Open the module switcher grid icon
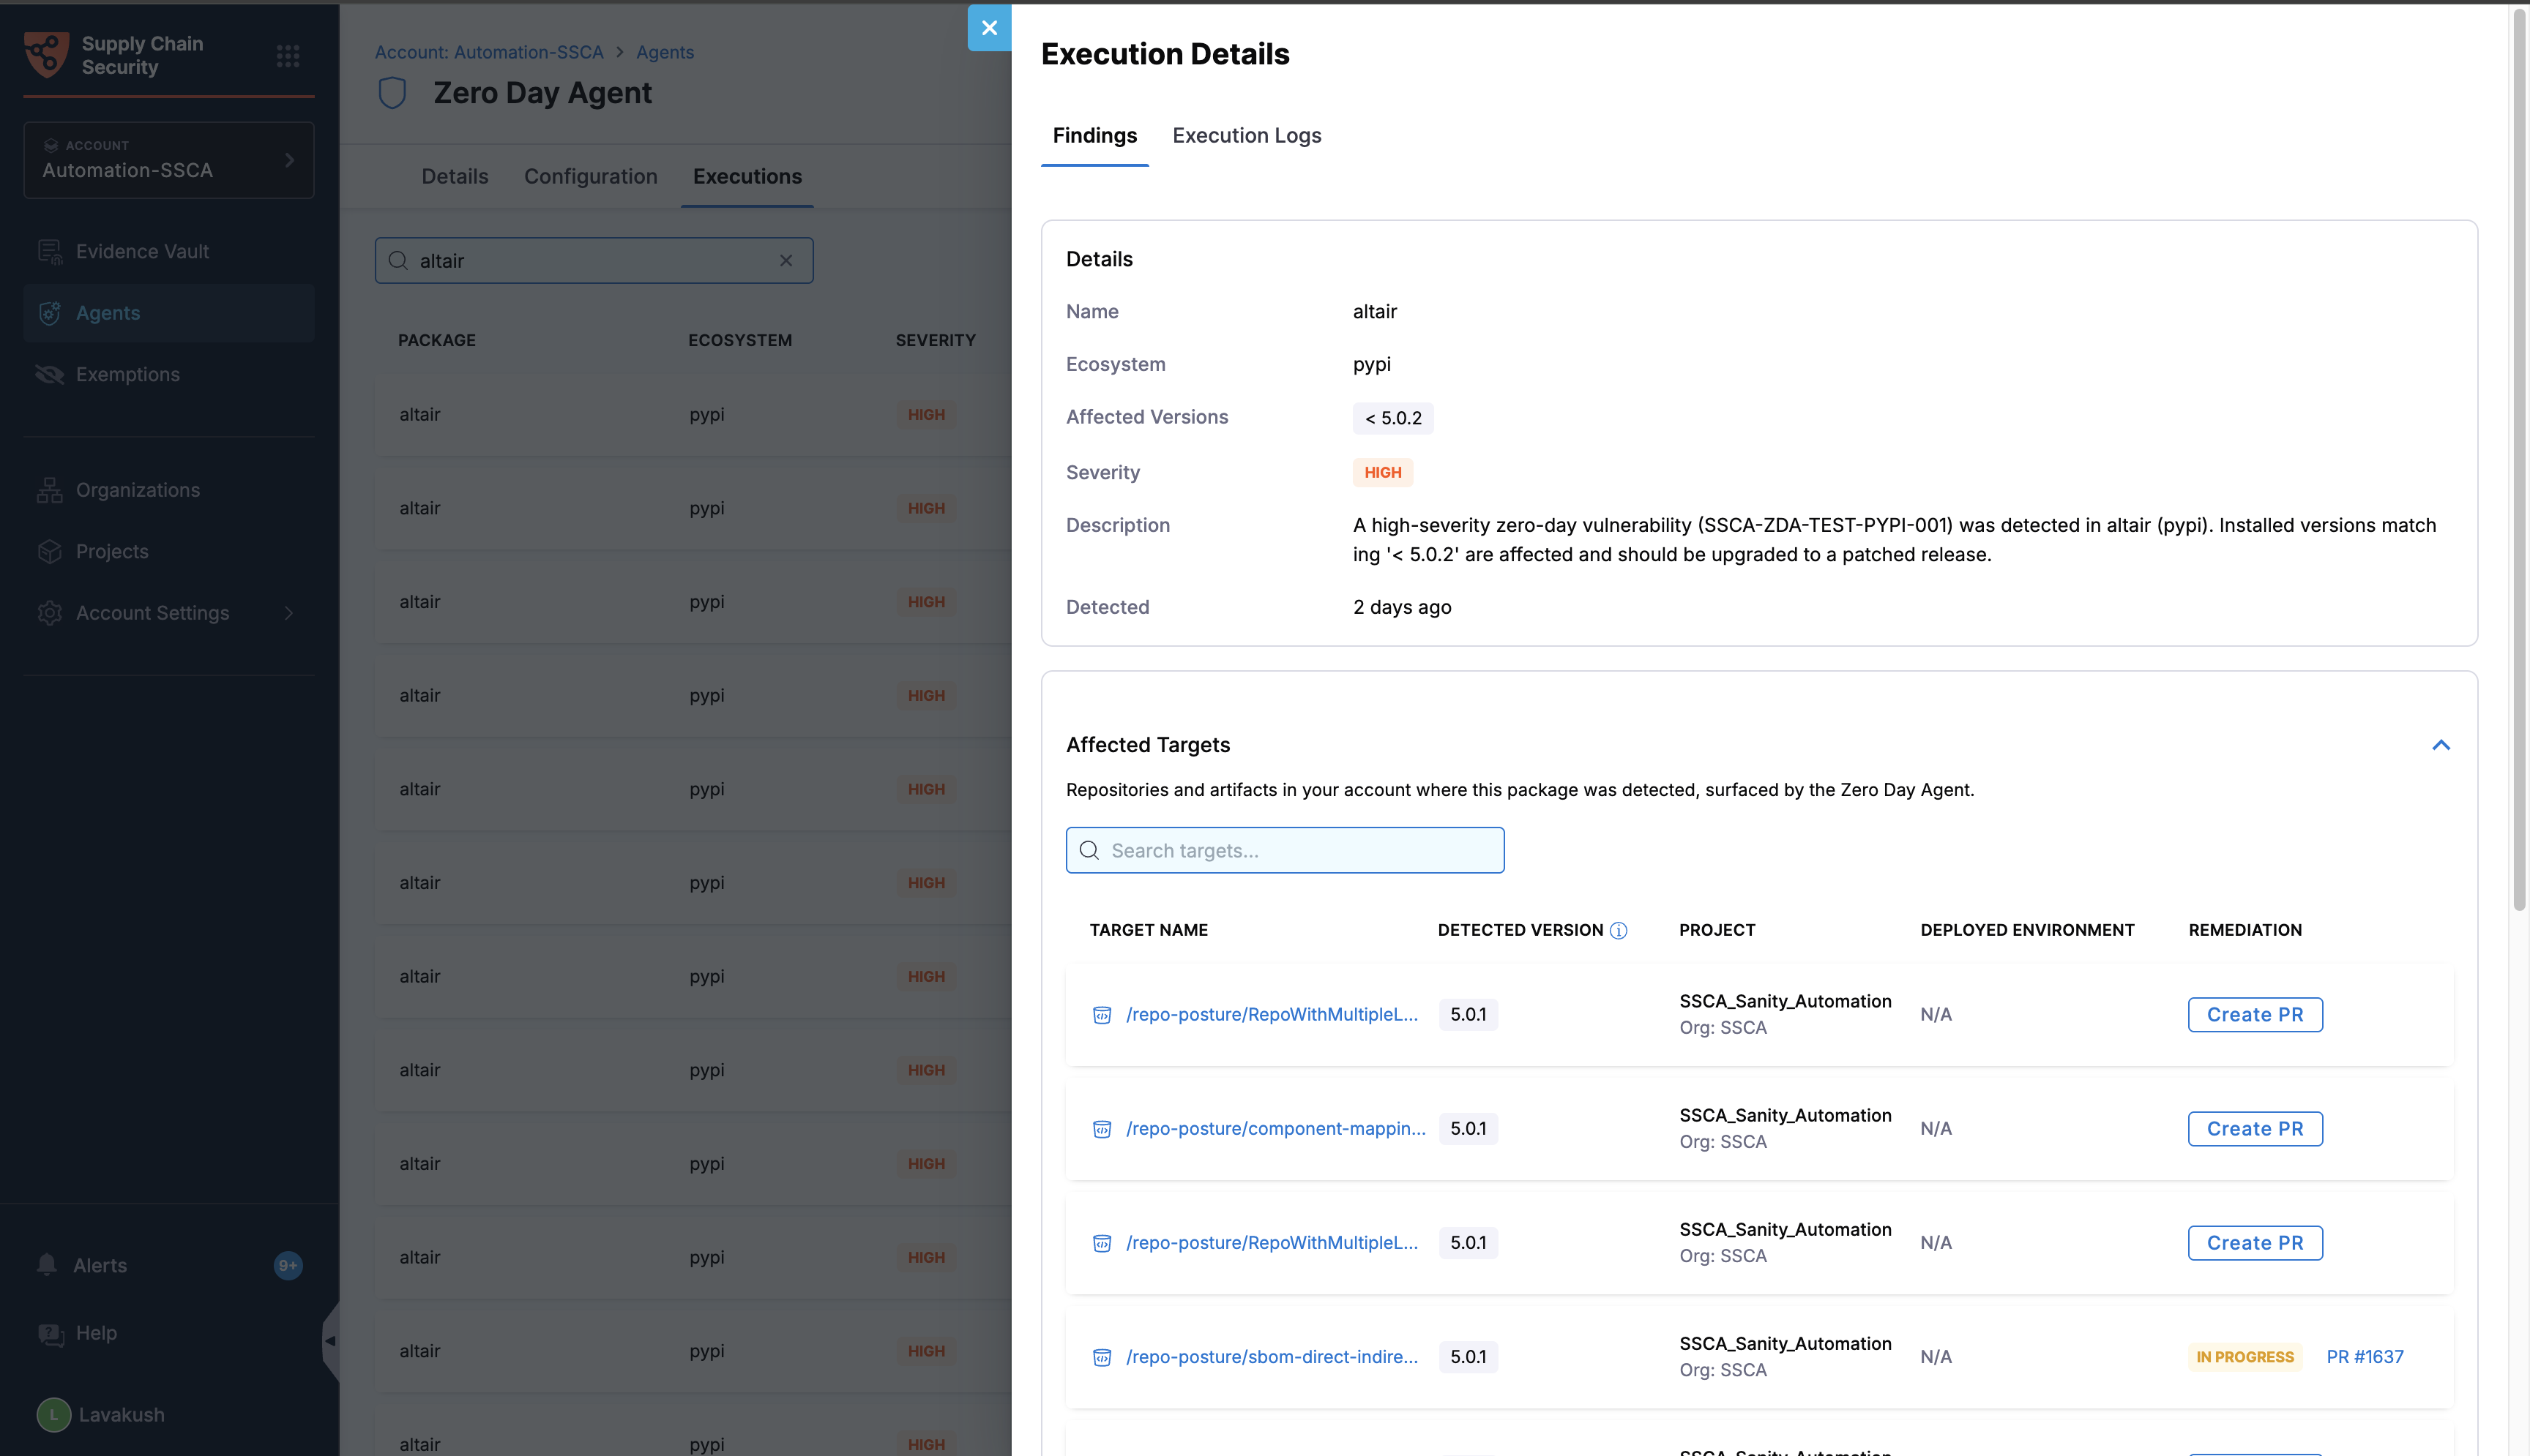This screenshot has width=2530, height=1456. tap(288, 56)
